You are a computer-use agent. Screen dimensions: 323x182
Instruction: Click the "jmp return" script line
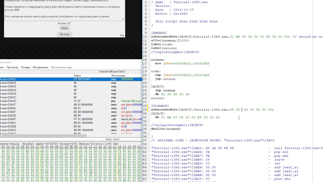(x=165, y=79)
